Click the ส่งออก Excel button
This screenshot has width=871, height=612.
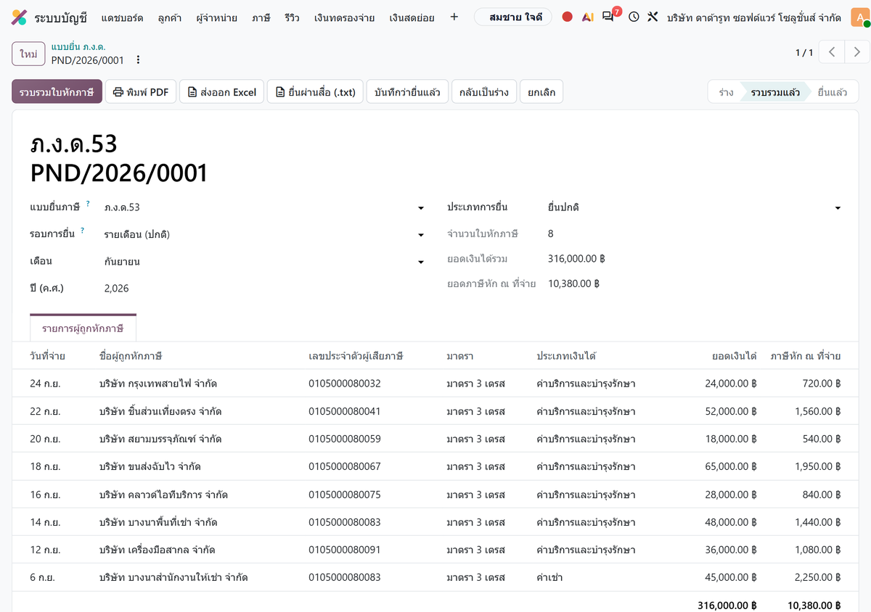point(222,92)
